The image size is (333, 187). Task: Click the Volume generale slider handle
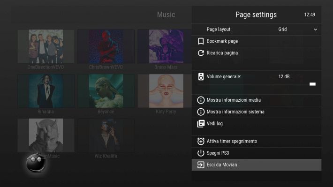pyautogui.click(x=312, y=84)
